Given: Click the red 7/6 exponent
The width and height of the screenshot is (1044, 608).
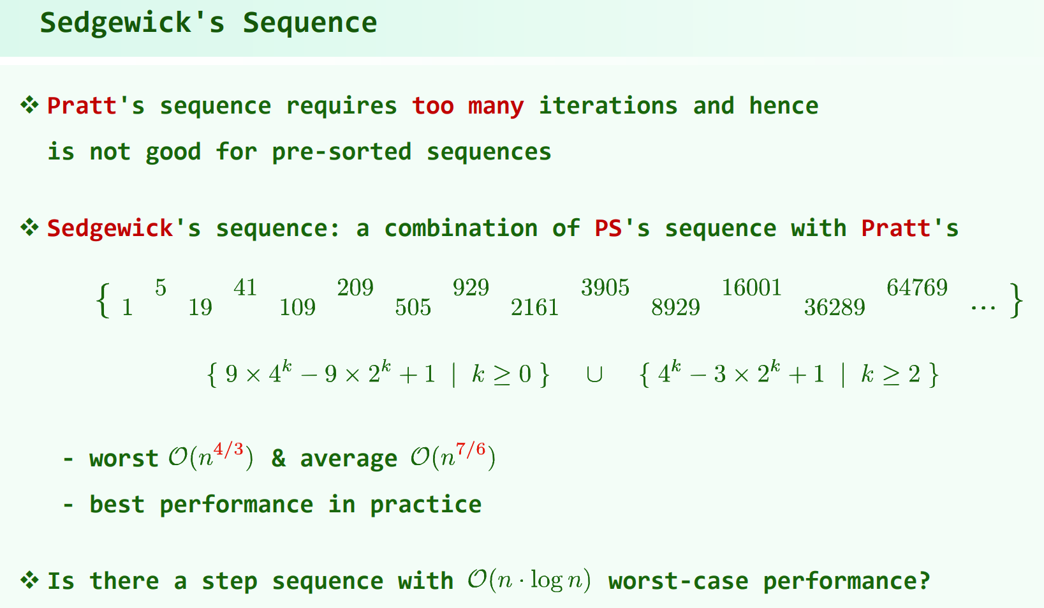Looking at the screenshot, I should click(x=471, y=450).
